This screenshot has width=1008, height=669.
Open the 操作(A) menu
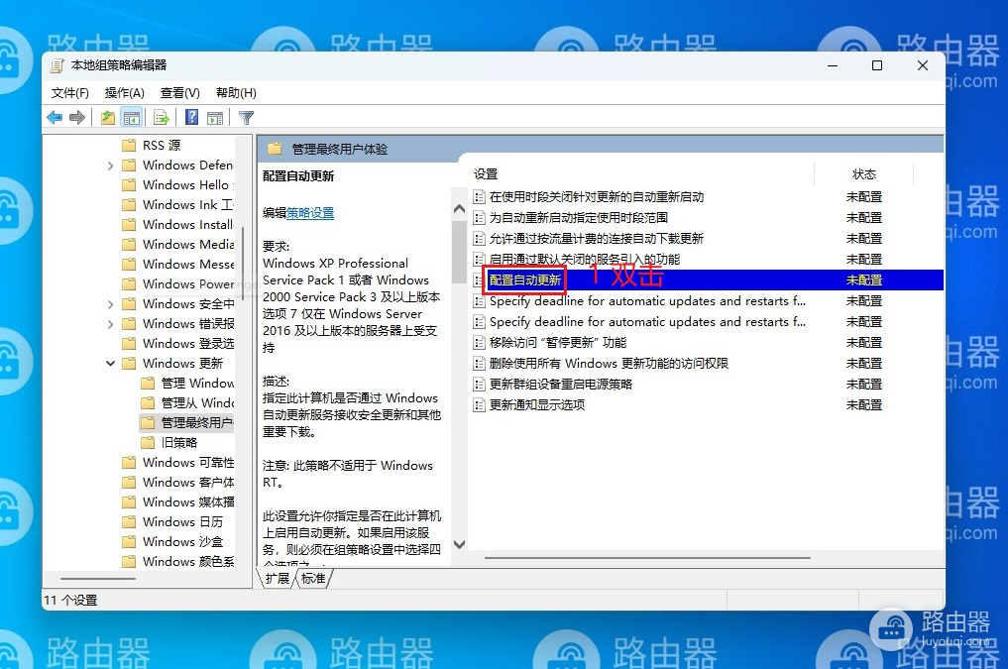coord(125,93)
